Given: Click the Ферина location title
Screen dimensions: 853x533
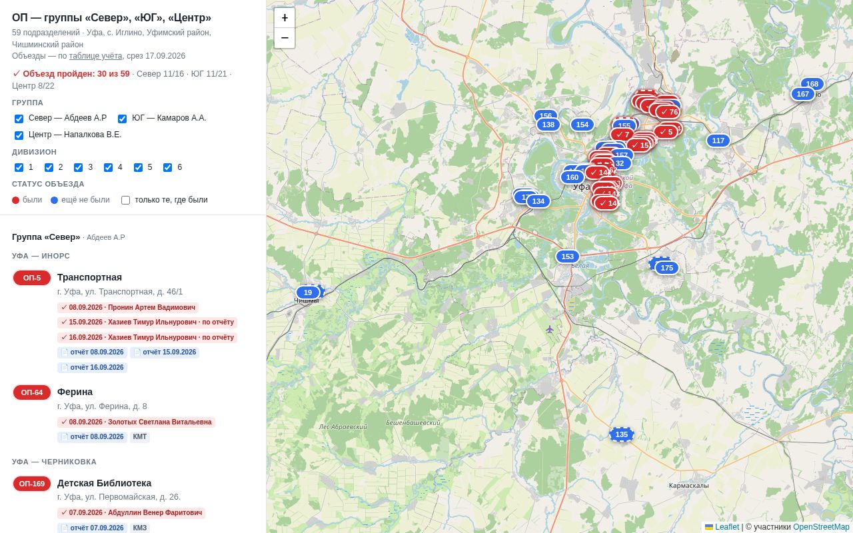Looking at the screenshot, I should click(x=75, y=392).
